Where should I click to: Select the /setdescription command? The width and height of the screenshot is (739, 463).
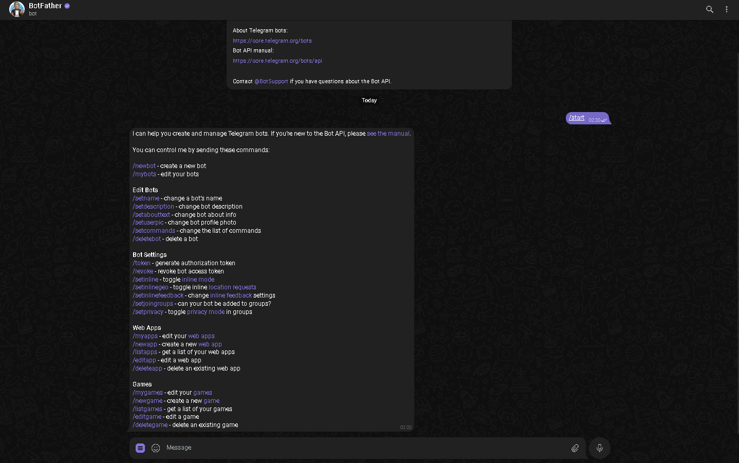pos(154,207)
